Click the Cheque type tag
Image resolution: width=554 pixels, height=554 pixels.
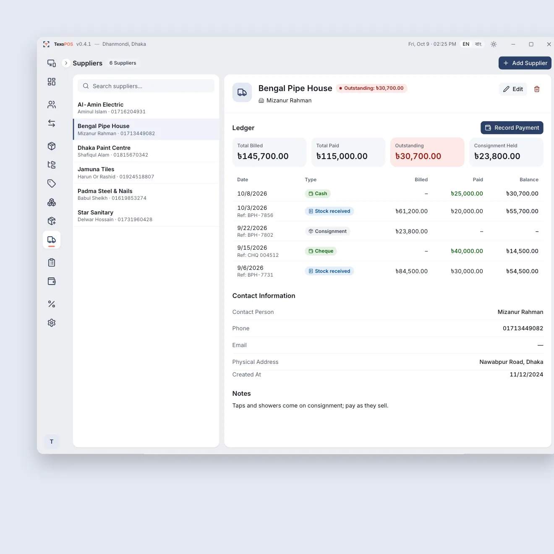tap(321, 251)
